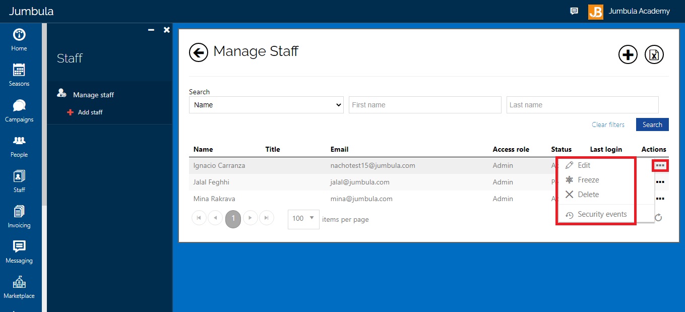Click jalal@jumbula.com email cell
685x312 pixels.
coord(360,182)
